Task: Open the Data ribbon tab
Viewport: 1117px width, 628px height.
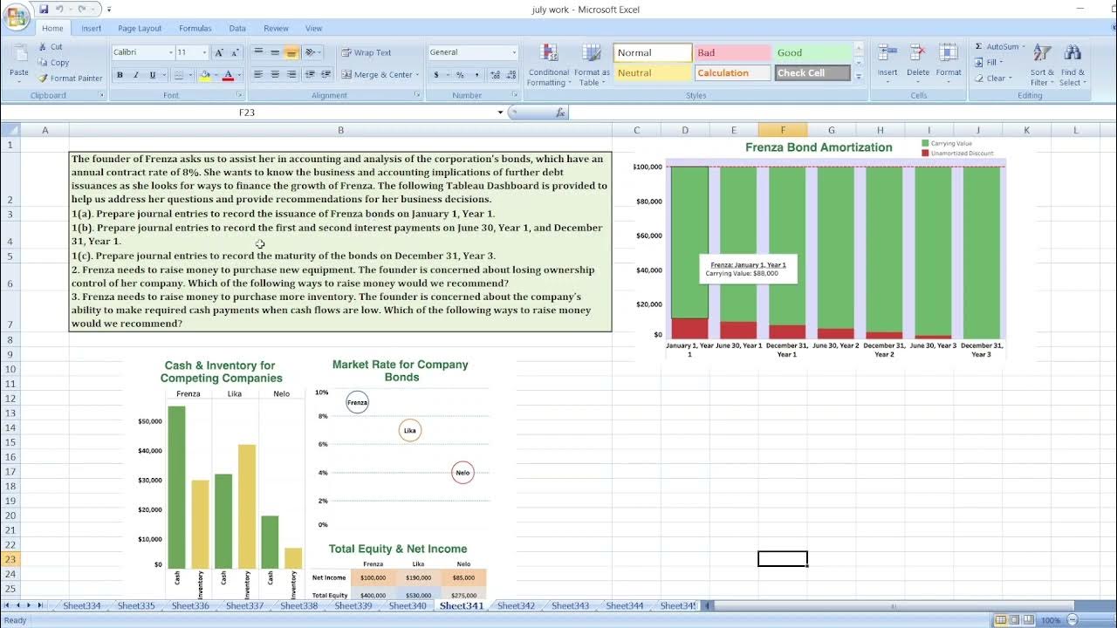Action: (x=237, y=28)
